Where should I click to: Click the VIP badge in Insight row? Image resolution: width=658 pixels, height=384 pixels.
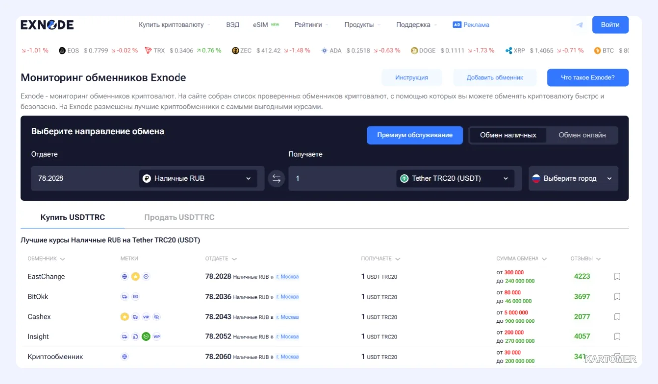point(157,336)
